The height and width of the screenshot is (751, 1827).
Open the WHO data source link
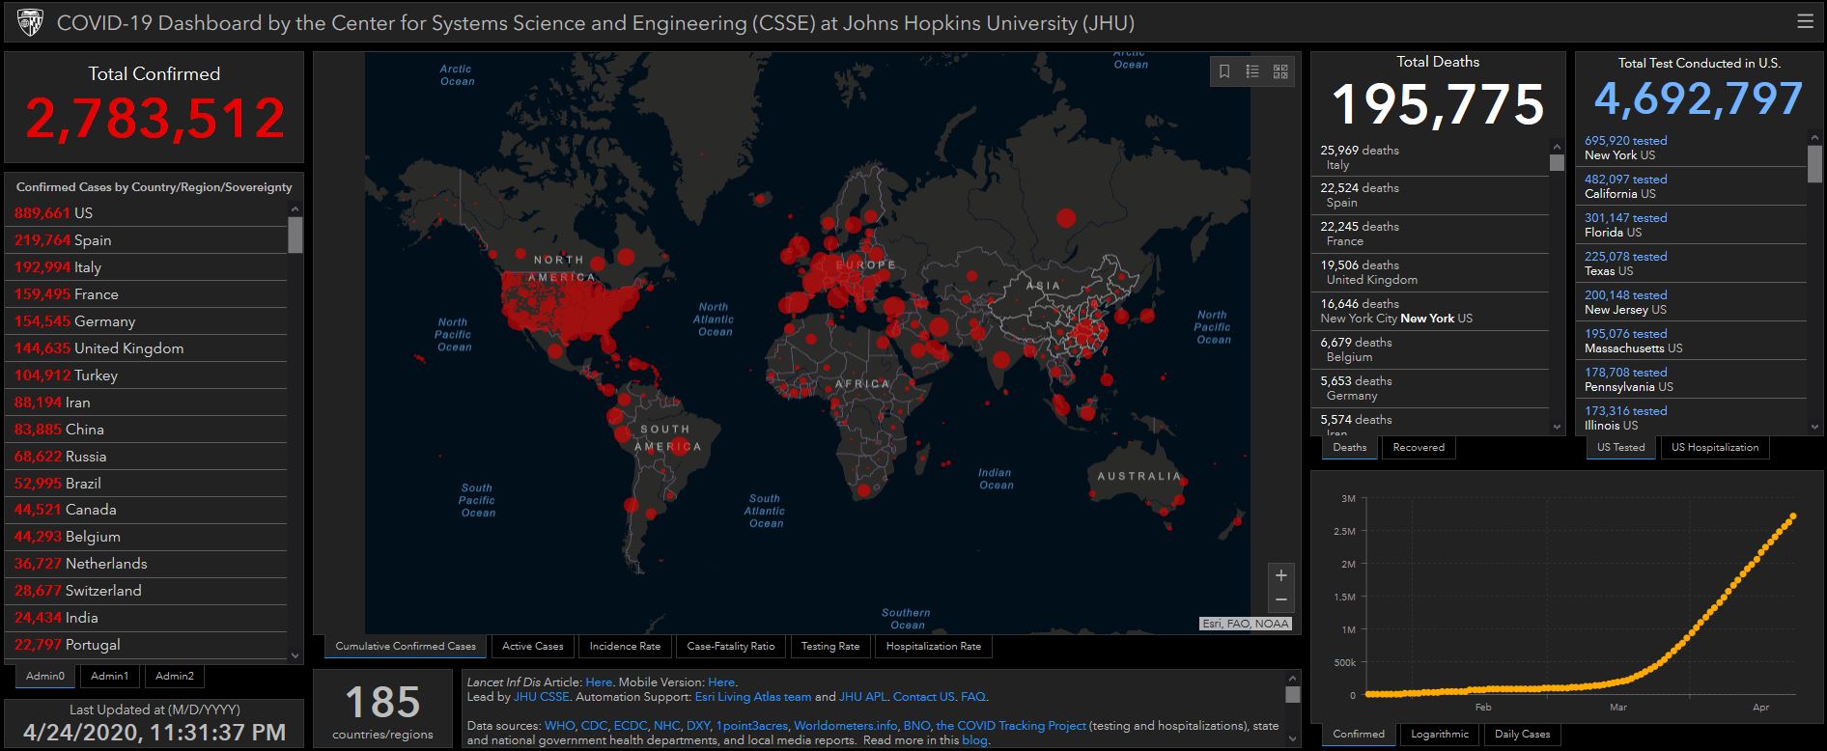point(559,726)
